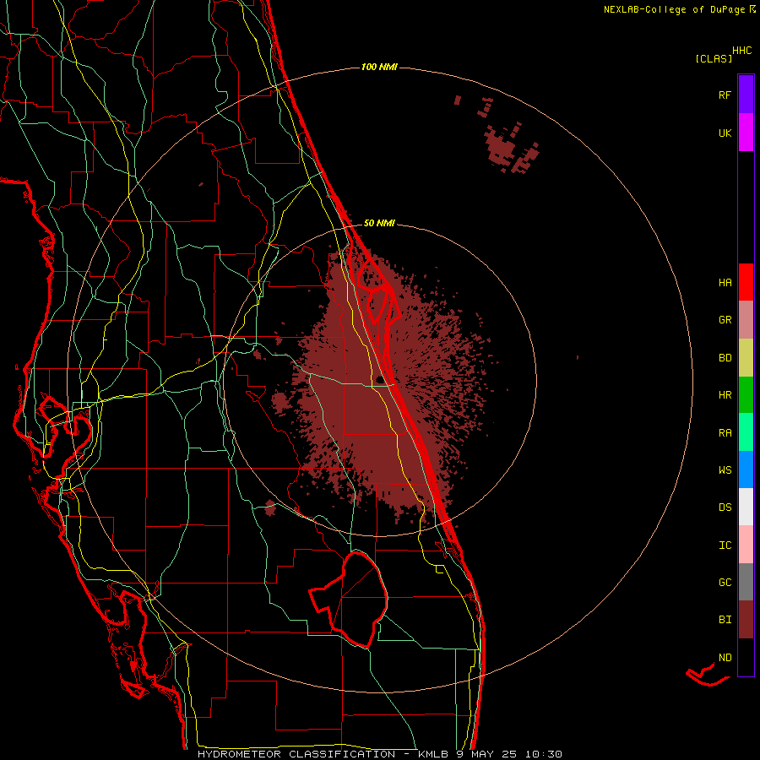Click the GR legend label
Image resolution: width=760 pixels, height=760 pixels.
[725, 320]
